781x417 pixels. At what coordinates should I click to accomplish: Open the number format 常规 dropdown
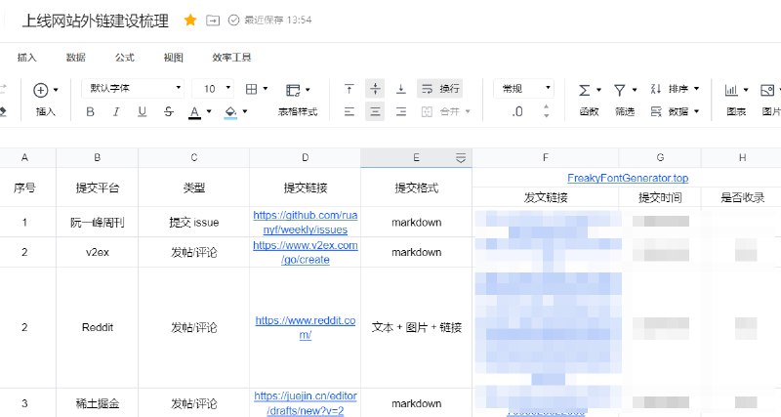pos(523,88)
